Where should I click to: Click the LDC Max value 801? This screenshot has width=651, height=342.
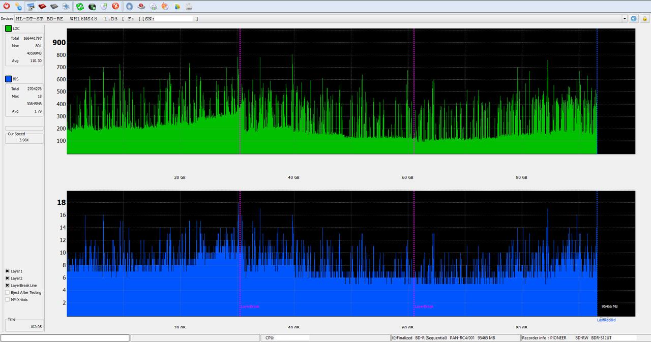pos(39,46)
